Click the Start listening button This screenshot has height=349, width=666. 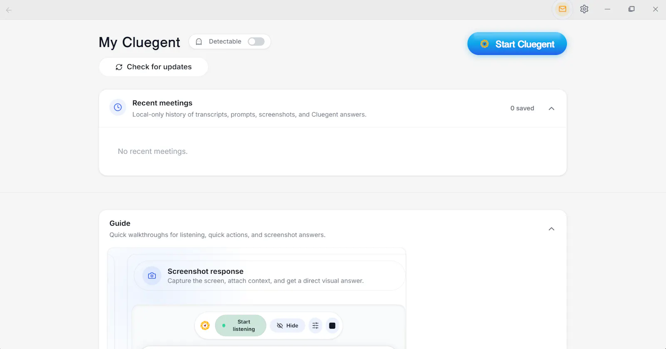pos(241,325)
